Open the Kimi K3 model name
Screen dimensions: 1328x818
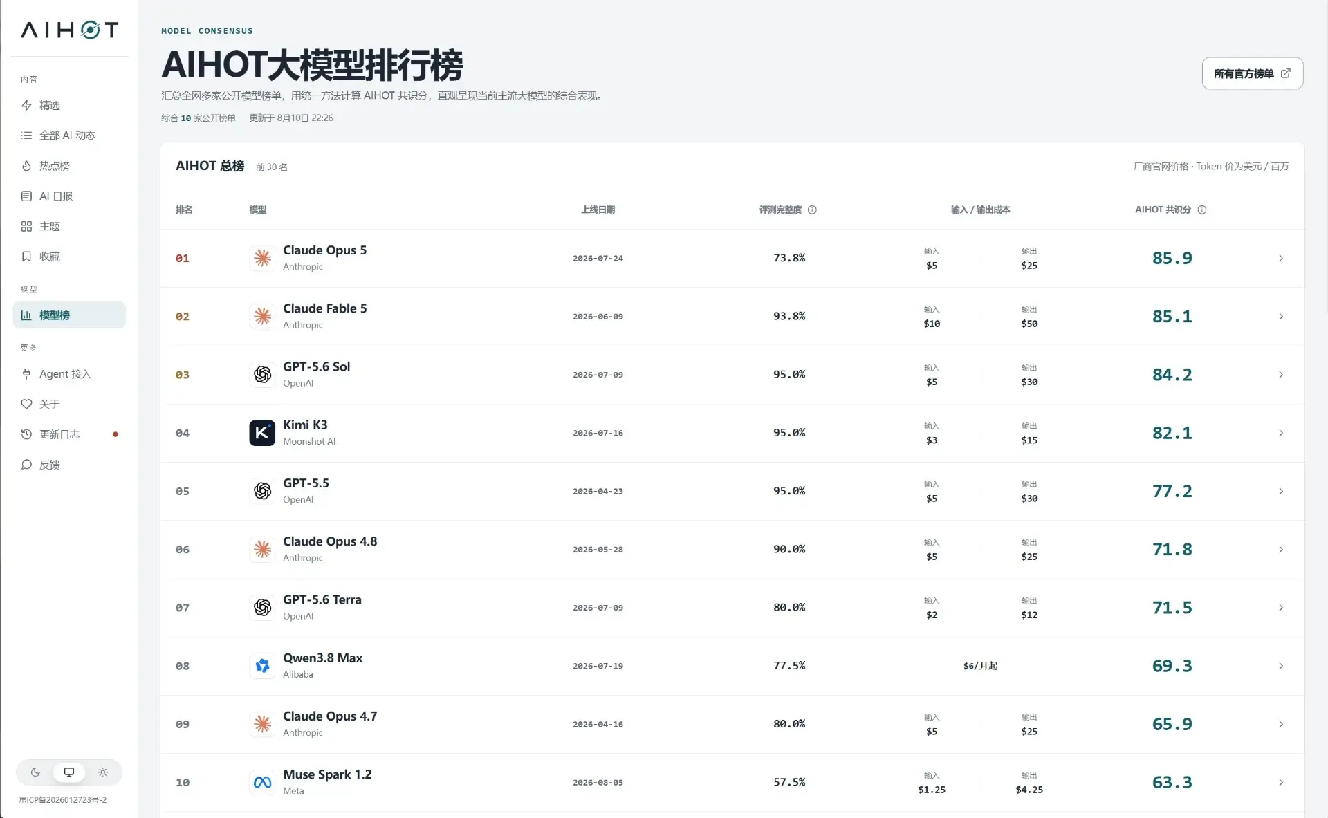[305, 425]
